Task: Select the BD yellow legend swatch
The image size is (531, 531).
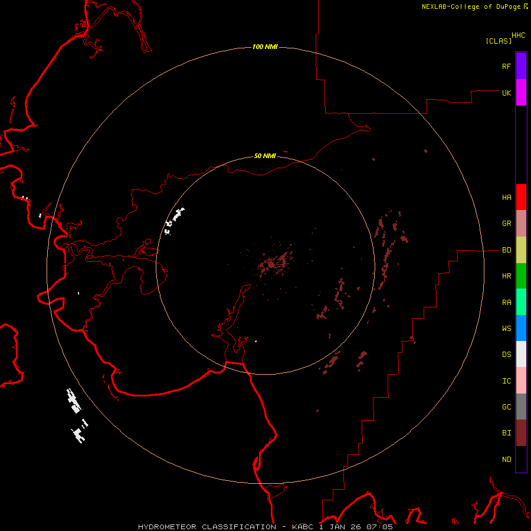Action: pyautogui.click(x=521, y=250)
